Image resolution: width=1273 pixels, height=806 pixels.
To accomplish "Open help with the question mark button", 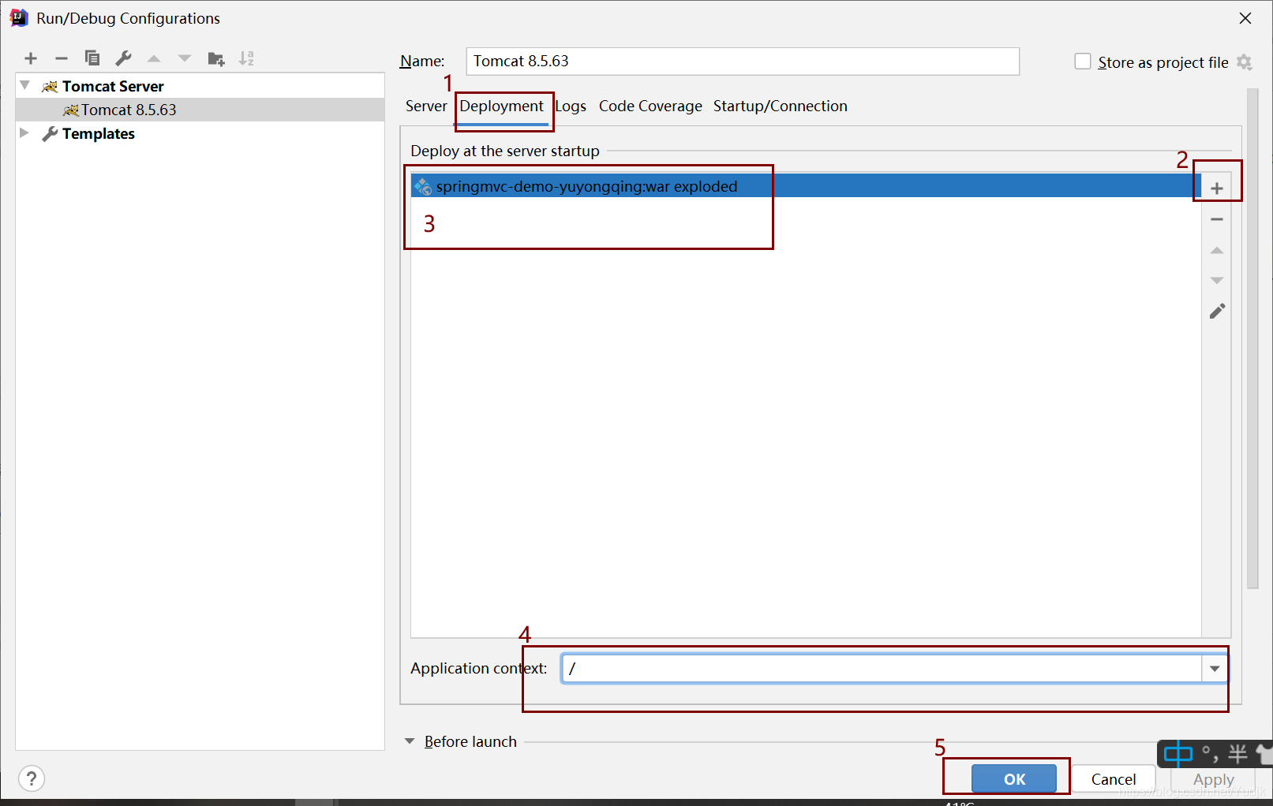I will coord(32,779).
